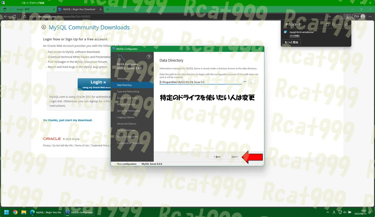Image resolution: width=375 pixels, height=217 pixels.
Task: Open the Edge tab actions menu icon
Action: click(x=5, y=9)
